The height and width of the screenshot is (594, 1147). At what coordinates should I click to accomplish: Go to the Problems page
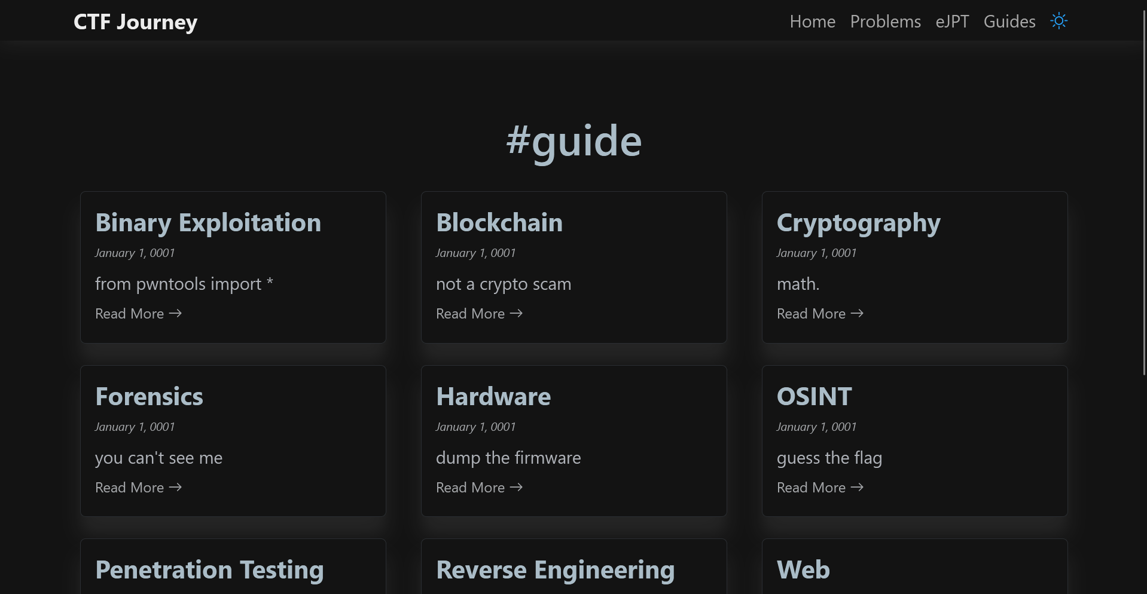click(885, 22)
